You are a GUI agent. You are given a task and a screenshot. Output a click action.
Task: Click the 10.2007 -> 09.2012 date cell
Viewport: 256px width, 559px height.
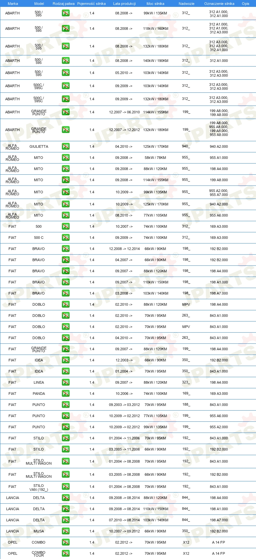click(124, 531)
